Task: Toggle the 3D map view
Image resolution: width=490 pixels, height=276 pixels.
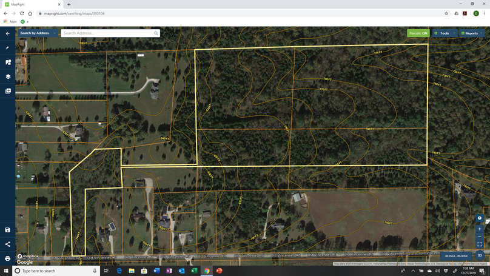Action: [480, 255]
